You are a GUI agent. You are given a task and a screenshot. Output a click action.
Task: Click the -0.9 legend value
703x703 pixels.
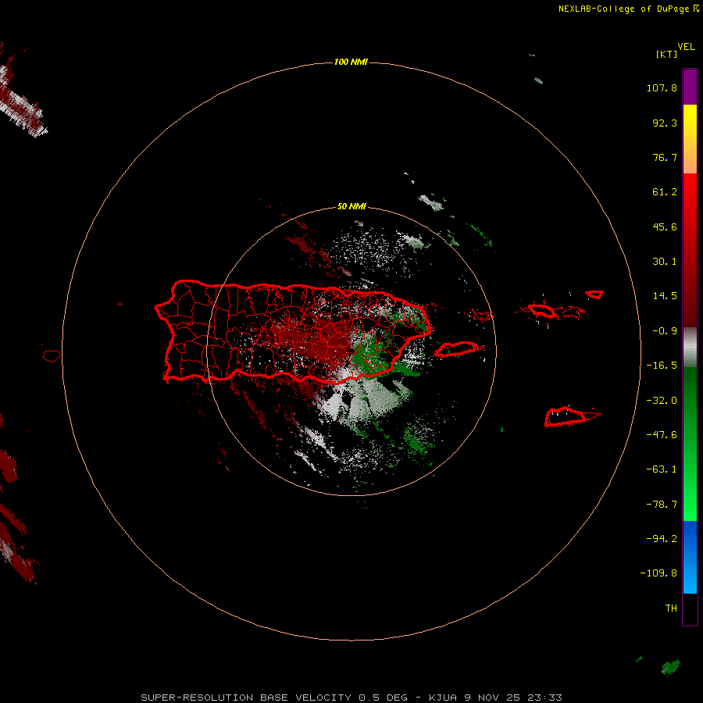(665, 331)
